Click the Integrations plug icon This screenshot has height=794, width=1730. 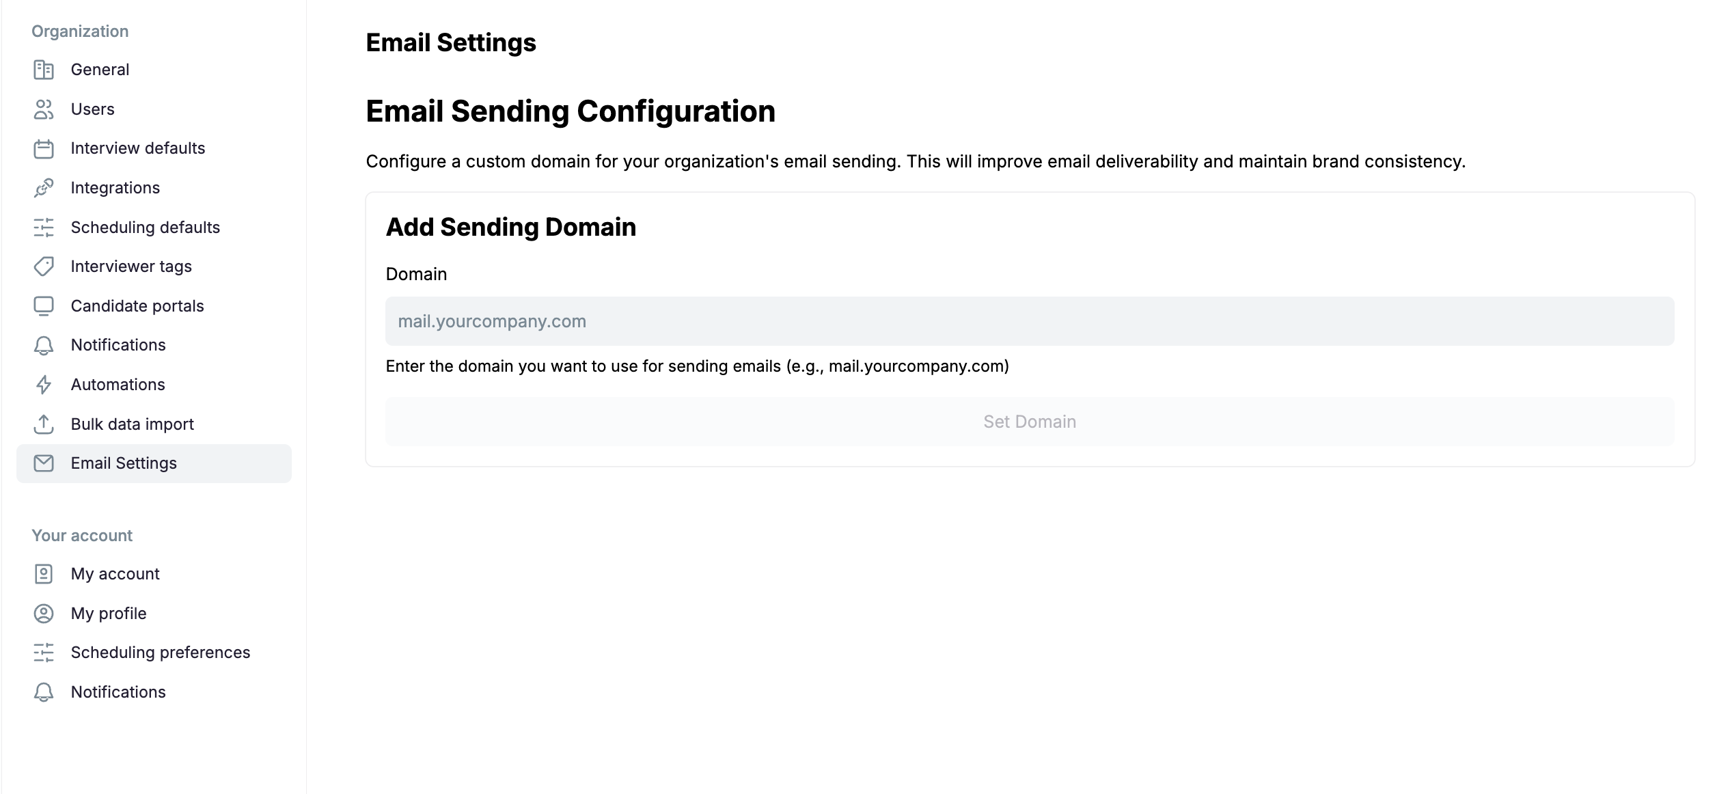(x=44, y=188)
